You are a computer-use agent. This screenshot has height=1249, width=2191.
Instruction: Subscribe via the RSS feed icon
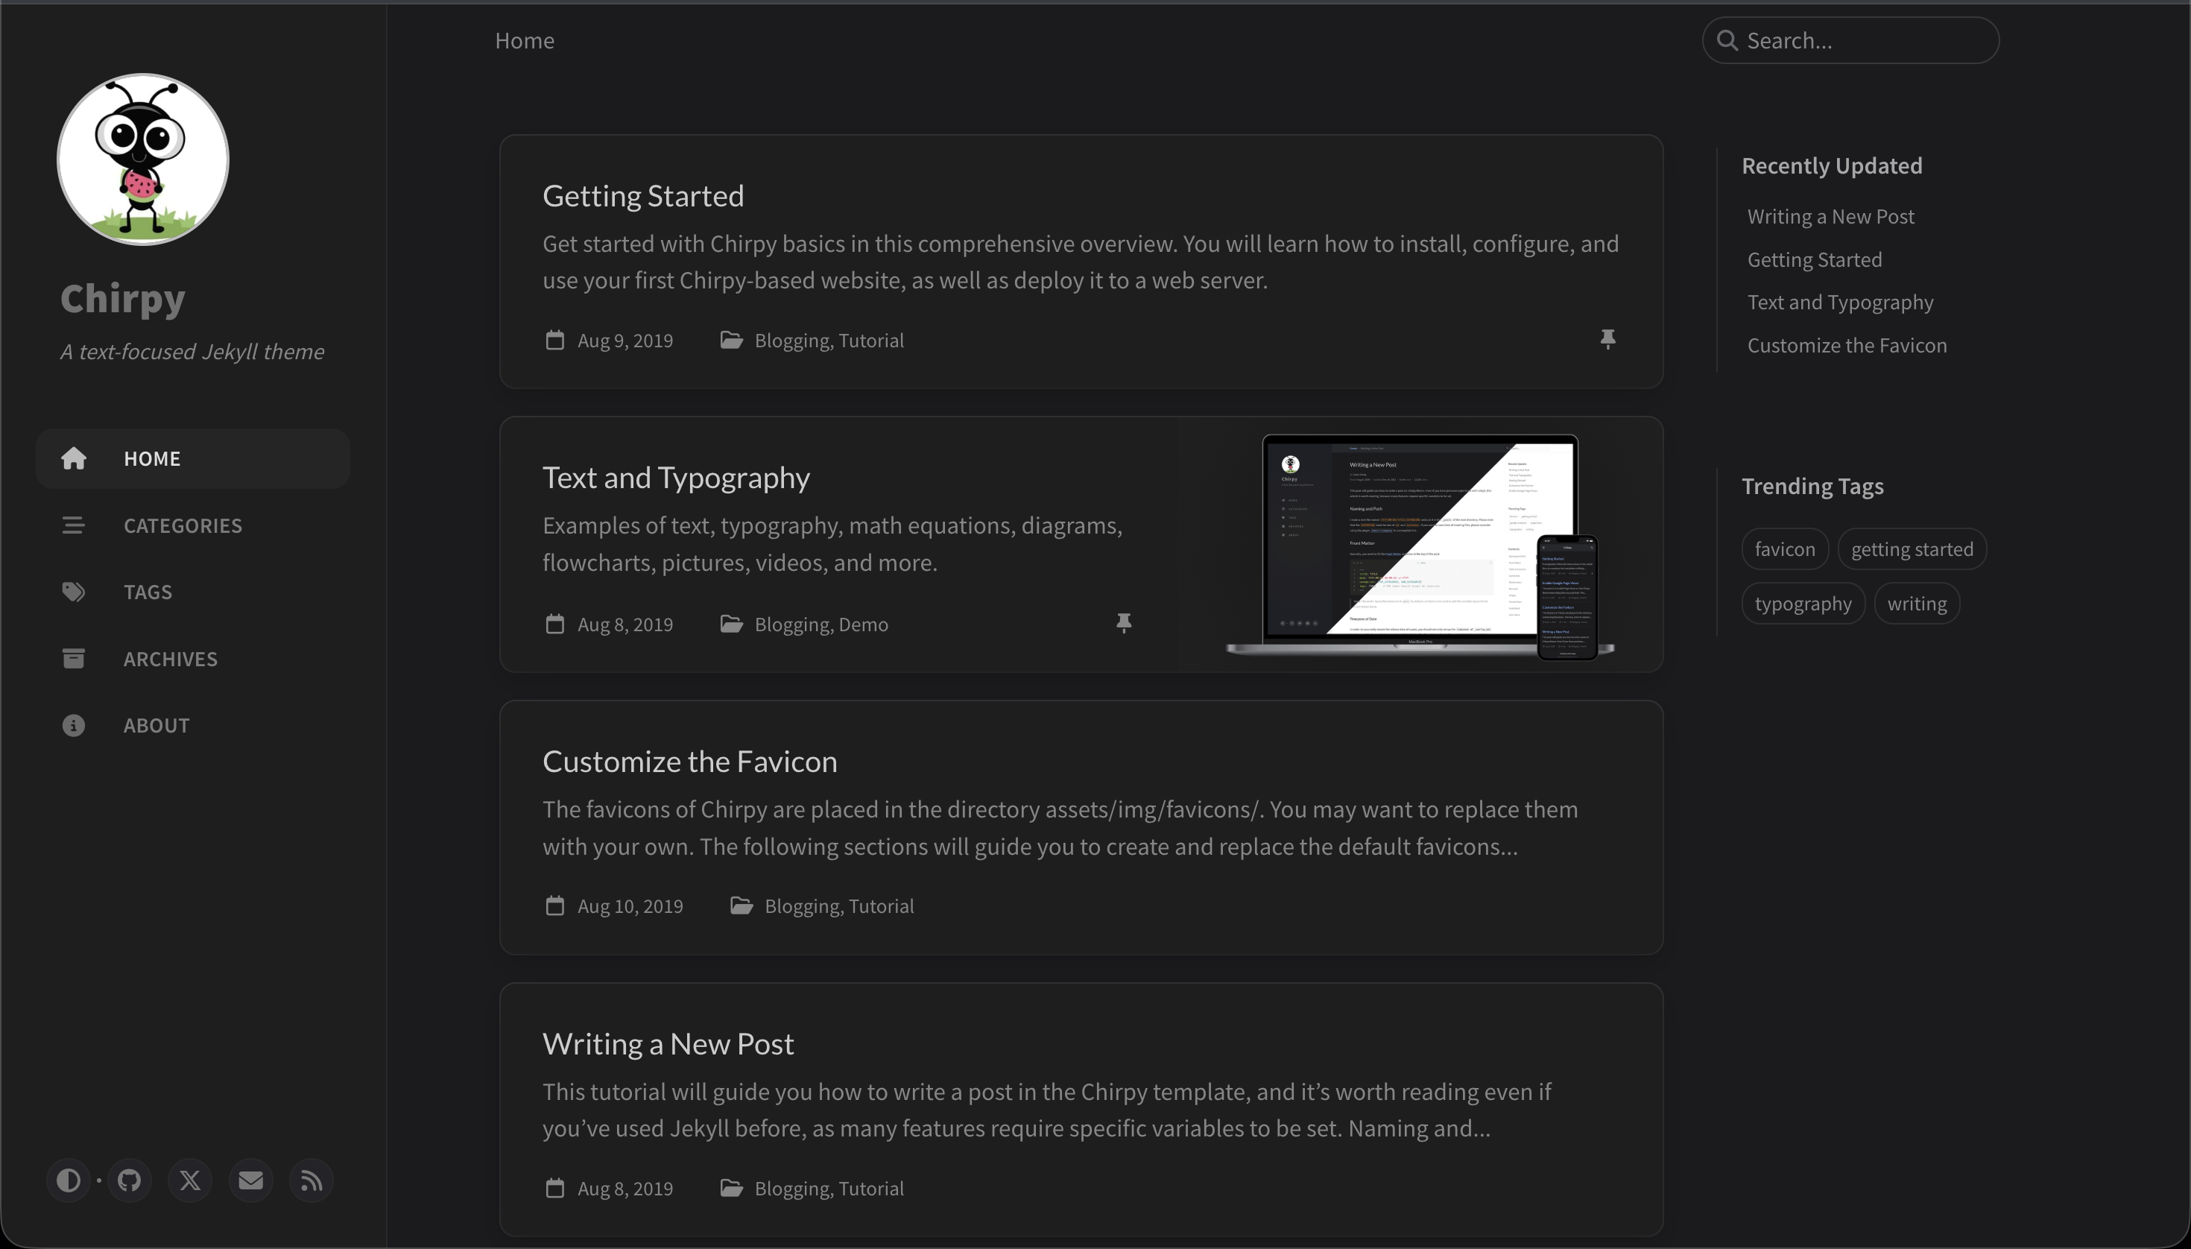[311, 1180]
